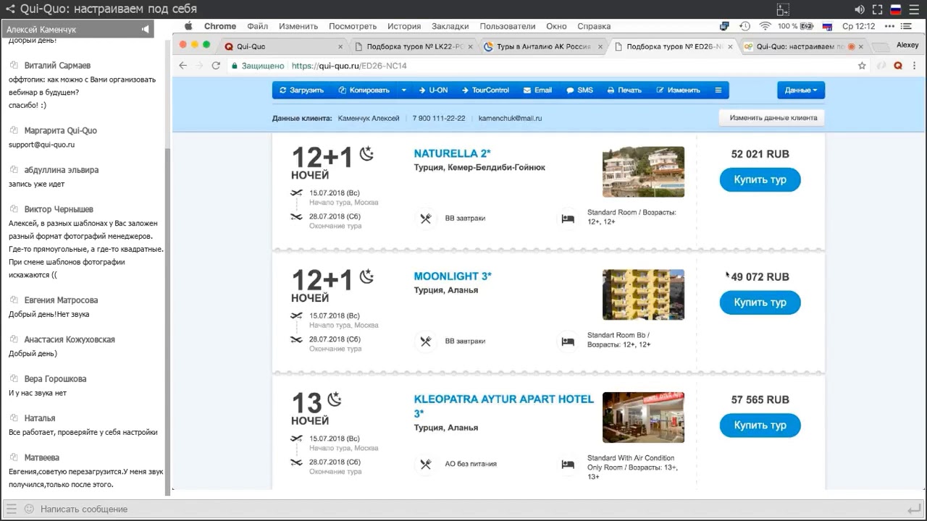Image resolution: width=927 pixels, height=521 pixels.
Task: Click the departure plane icon in KLEOPATRA card
Action: [x=296, y=439]
